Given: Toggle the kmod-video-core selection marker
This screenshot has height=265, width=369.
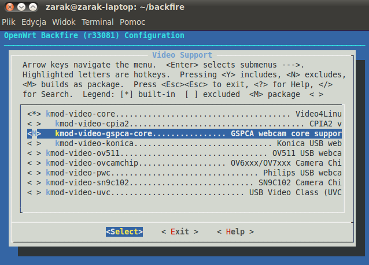Looking at the screenshot, I should pyautogui.click(x=34, y=114).
